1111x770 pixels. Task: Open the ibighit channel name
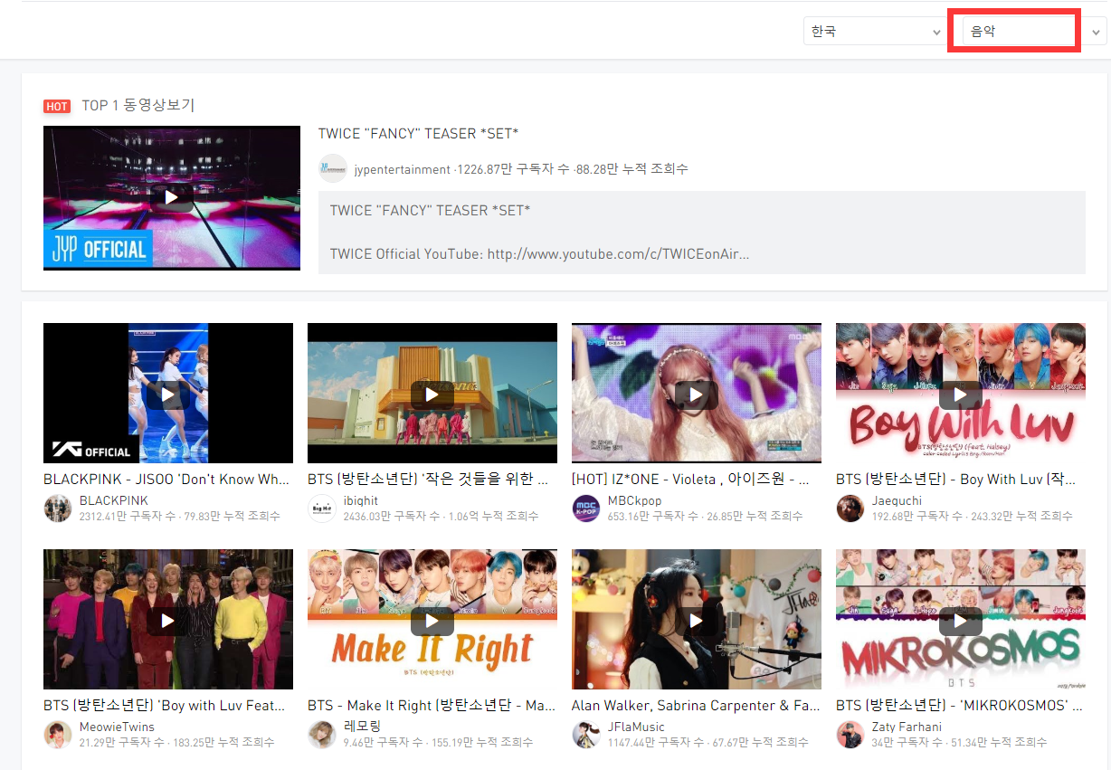coord(361,500)
